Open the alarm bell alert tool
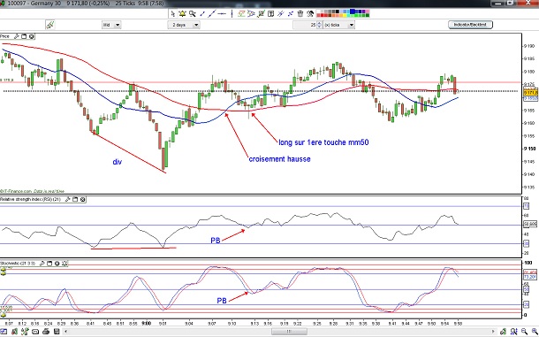Screen dimensions: 539x337 (x=183, y=14)
